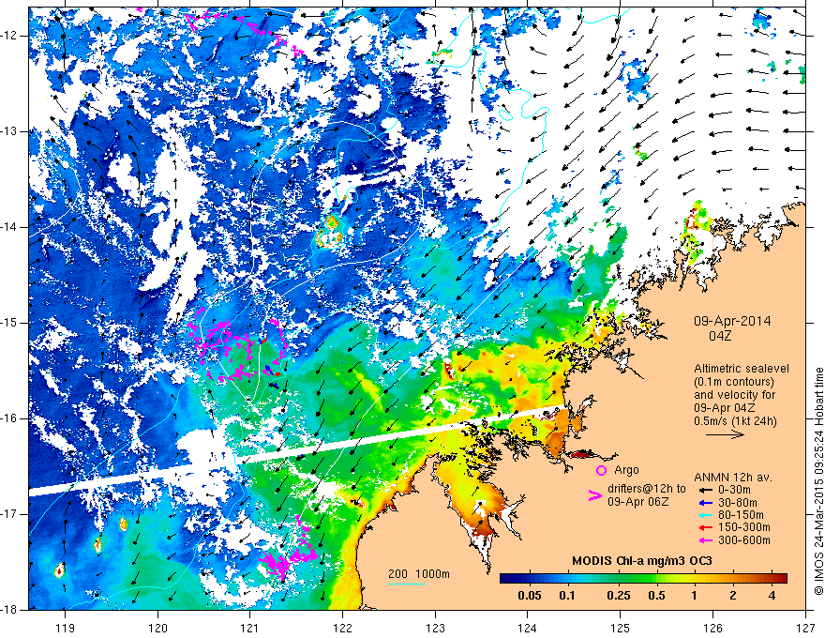
Task: Click latitude axis label -18
Action: click(8, 610)
